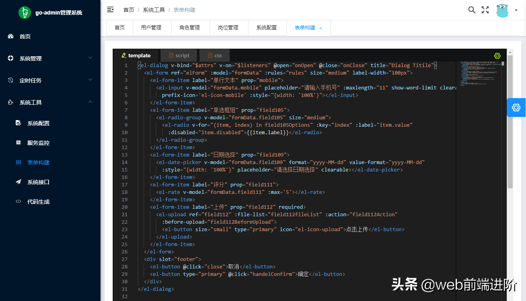Open 定时任务 sidebar menu

tap(50, 80)
